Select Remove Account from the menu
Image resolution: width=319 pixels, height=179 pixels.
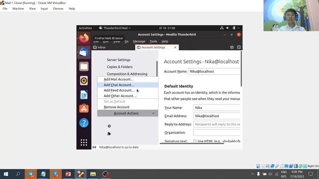point(128,107)
